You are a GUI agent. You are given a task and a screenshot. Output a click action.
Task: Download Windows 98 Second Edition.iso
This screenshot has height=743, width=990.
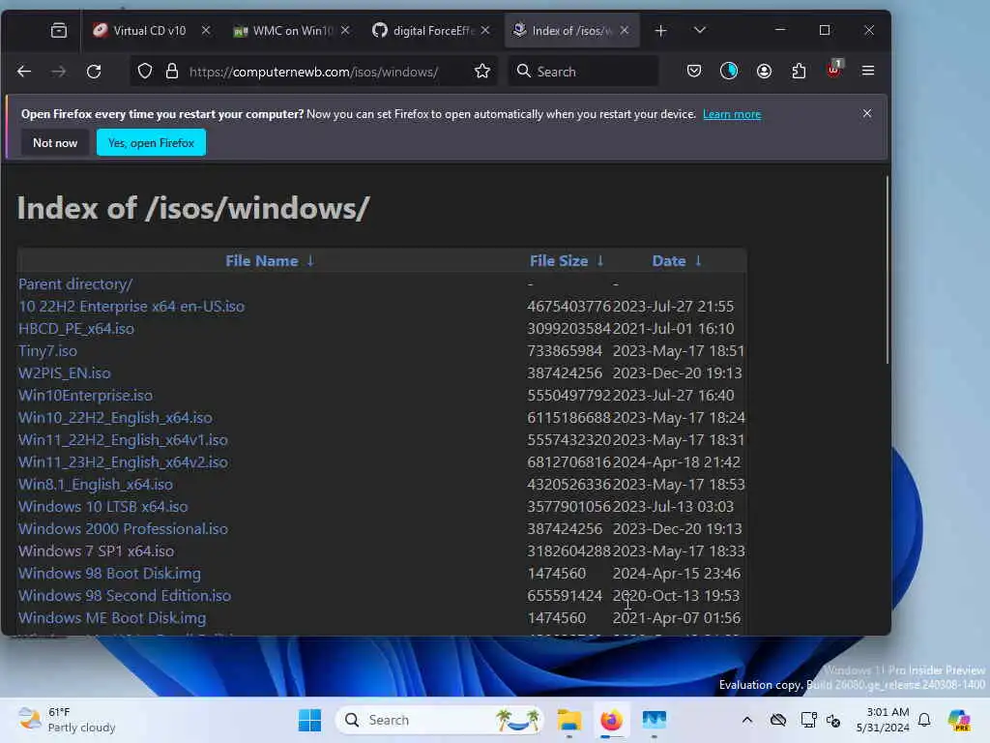click(x=125, y=595)
